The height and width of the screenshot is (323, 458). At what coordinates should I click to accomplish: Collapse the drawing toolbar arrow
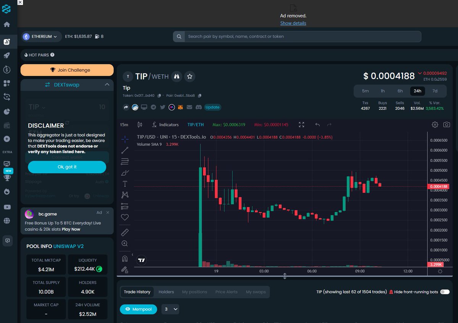132,255
